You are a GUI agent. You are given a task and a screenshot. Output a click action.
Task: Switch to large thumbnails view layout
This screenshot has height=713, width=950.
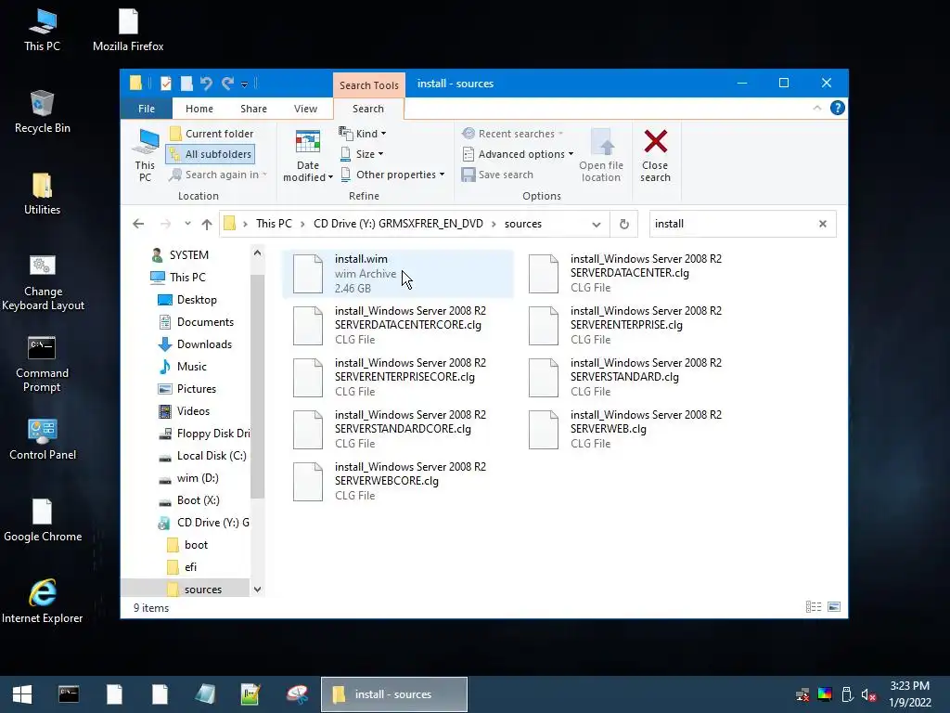[834, 607]
